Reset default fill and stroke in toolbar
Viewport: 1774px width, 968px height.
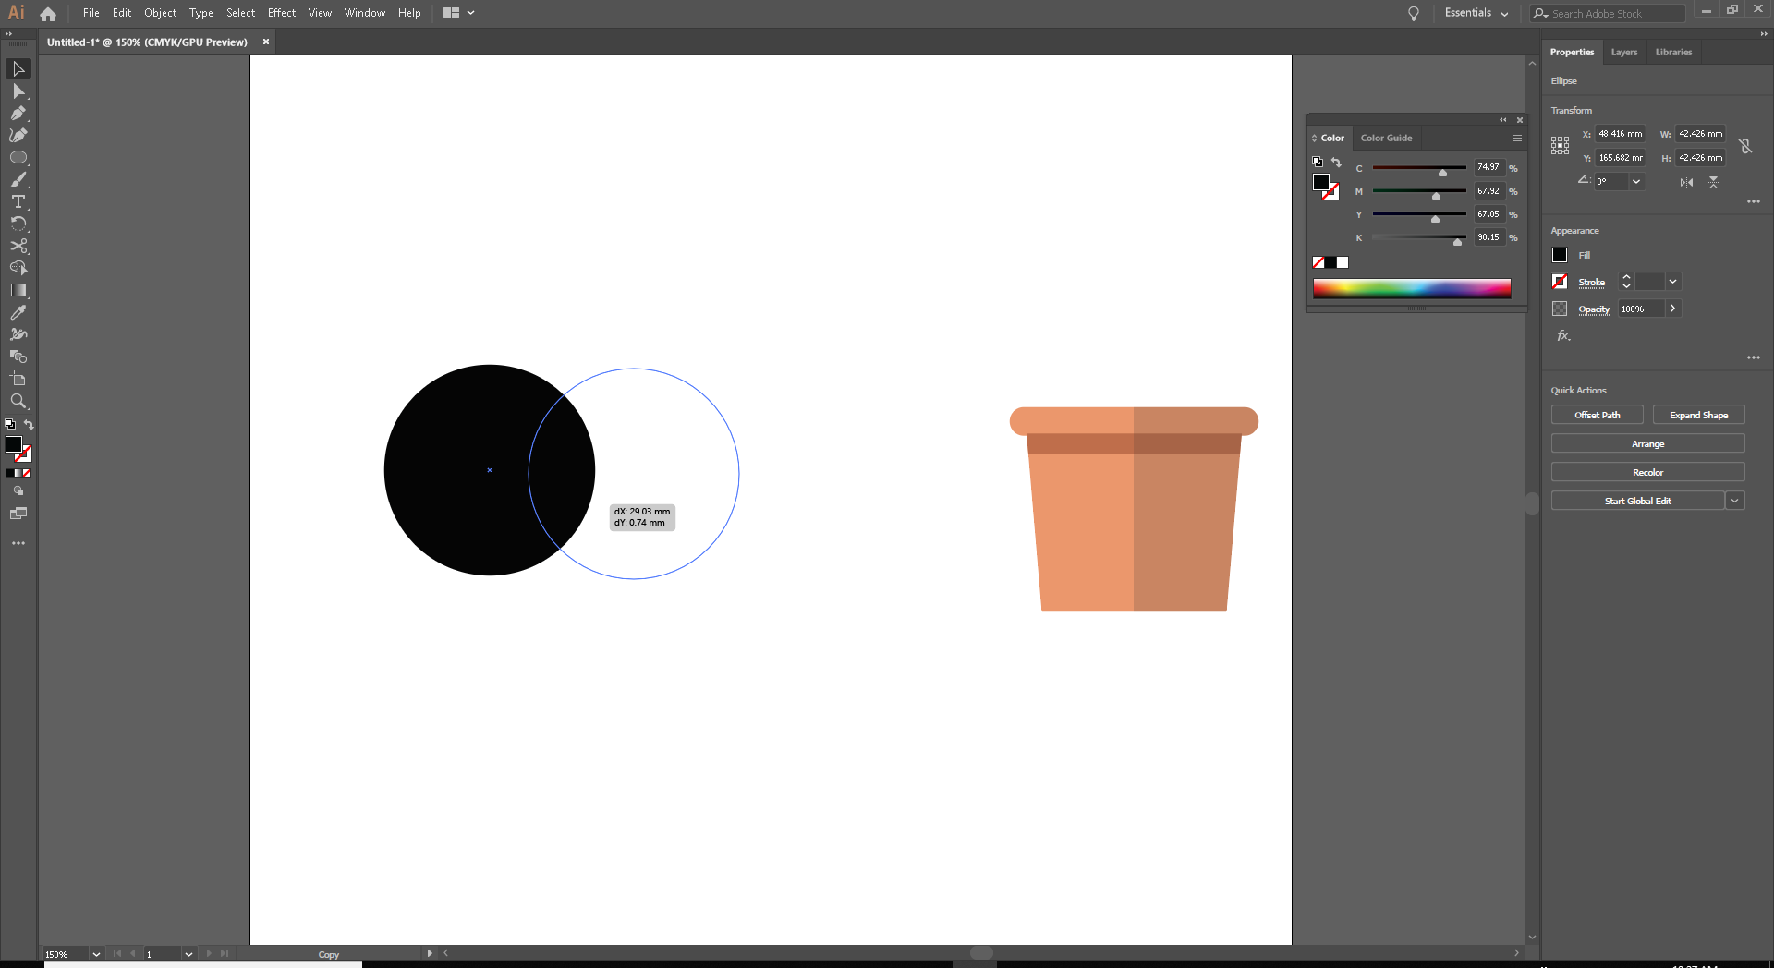pos(10,425)
